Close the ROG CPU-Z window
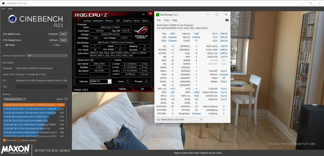The image size is (324, 156). [x=151, y=13]
